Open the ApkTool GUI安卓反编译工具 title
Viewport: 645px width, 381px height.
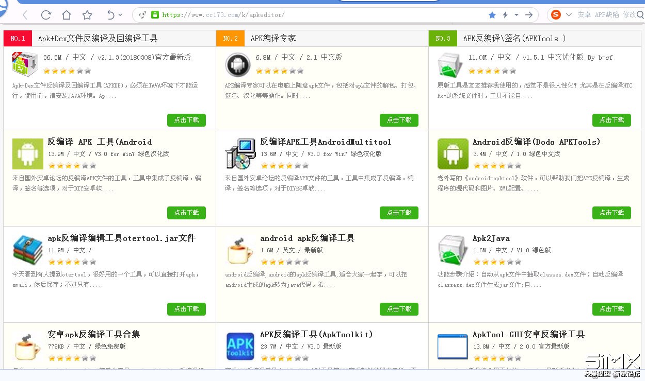[528, 335]
